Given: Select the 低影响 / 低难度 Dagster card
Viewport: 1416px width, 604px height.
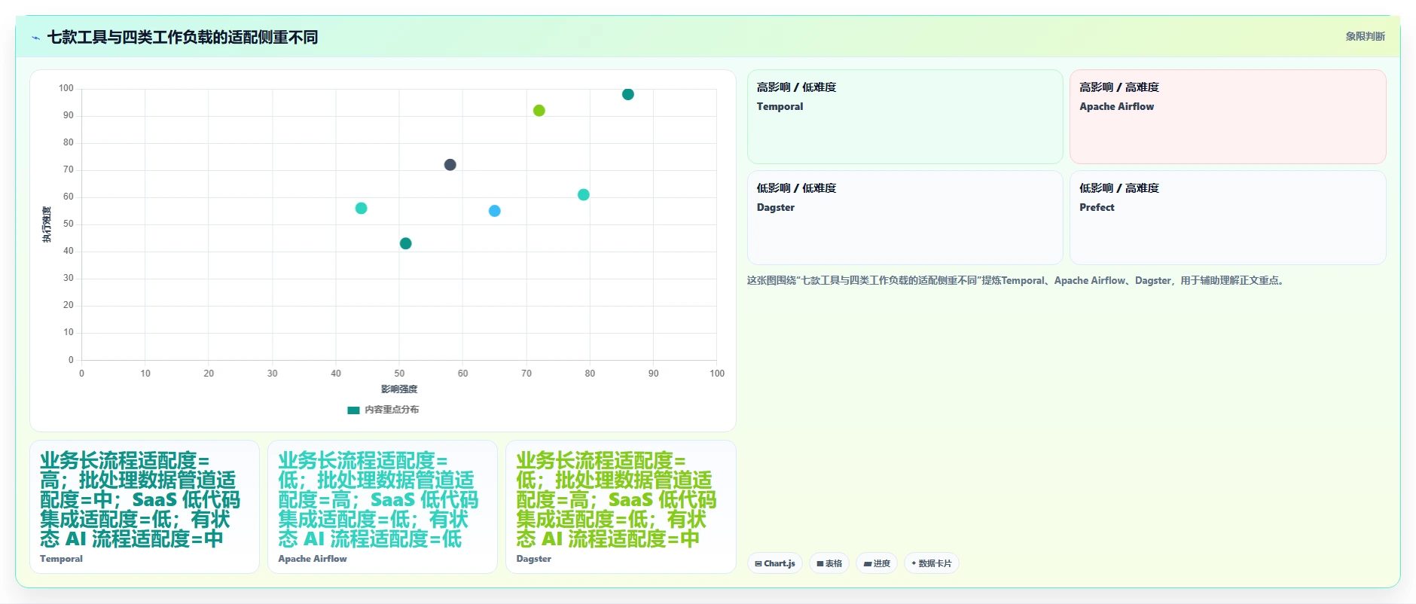Looking at the screenshot, I should (905, 218).
